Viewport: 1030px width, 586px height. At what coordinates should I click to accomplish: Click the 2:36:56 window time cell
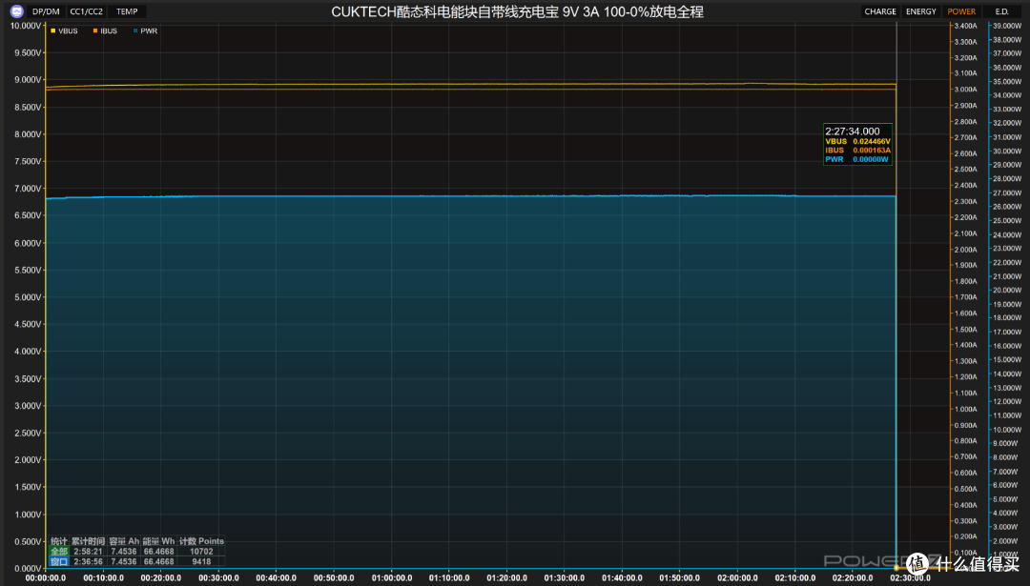coord(88,562)
